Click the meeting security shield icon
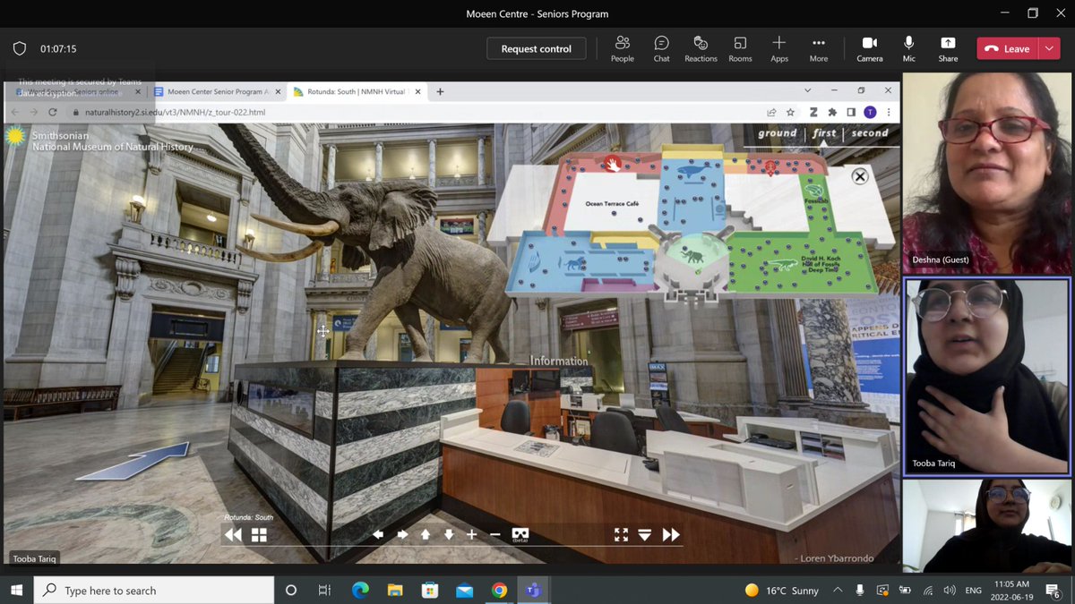 coord(20,49)
